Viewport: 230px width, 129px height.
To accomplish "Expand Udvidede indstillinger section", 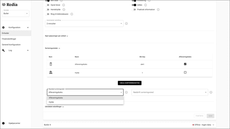I will click(54, 107).
